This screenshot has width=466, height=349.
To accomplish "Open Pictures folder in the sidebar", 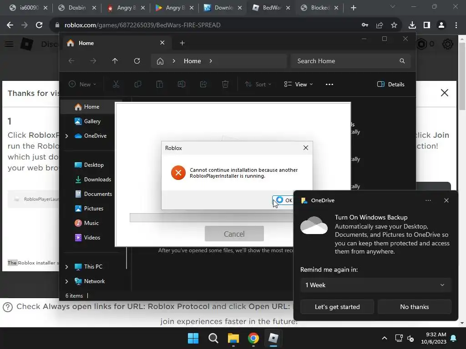I will 89,208.
